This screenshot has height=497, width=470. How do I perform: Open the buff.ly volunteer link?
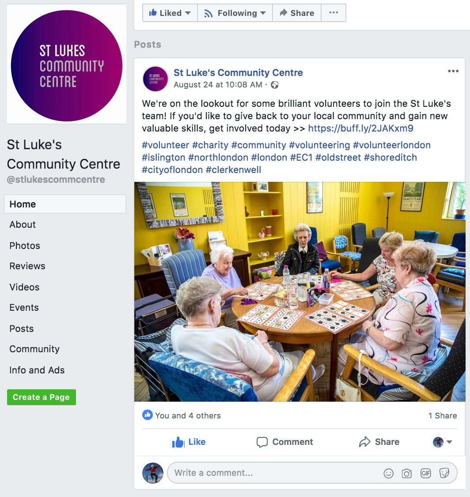click(x=360, y=128)
